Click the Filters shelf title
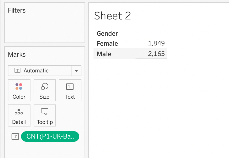This screenshot has width=229, height=158. tap(17, 10)
